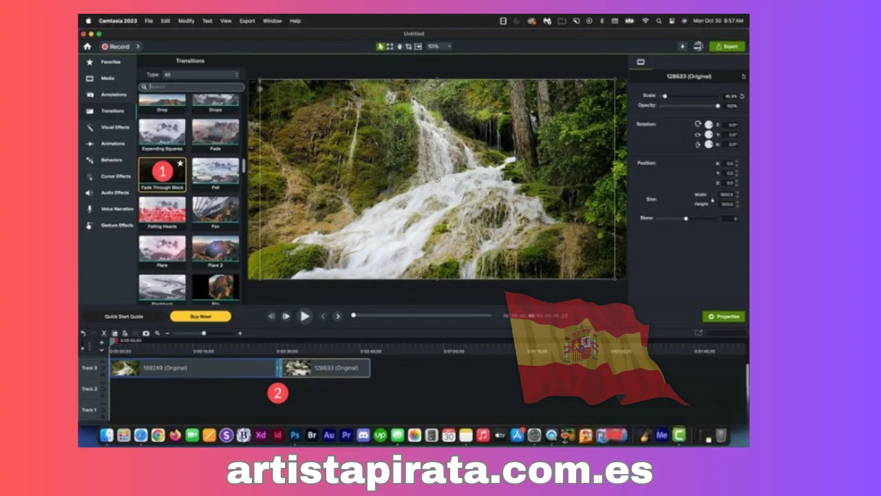Select the 169249 (Original) clip on Track 3

tap(193, 368)
